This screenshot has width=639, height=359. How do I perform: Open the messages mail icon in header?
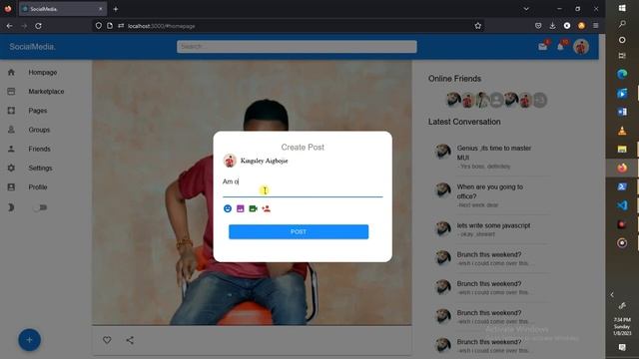point(542,47)
